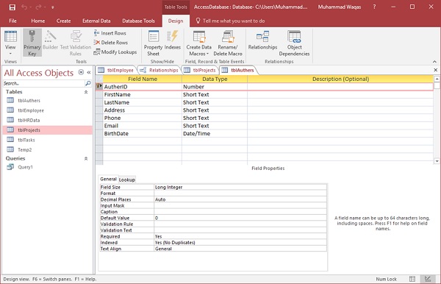441x284 pixels.
Task: Click Rename/Delete Macro icon
Action: pos(228,43)
